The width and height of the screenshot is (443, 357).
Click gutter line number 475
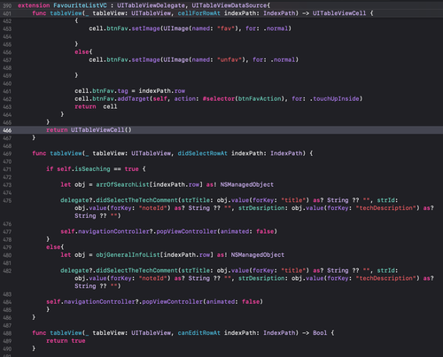point(7,200)
